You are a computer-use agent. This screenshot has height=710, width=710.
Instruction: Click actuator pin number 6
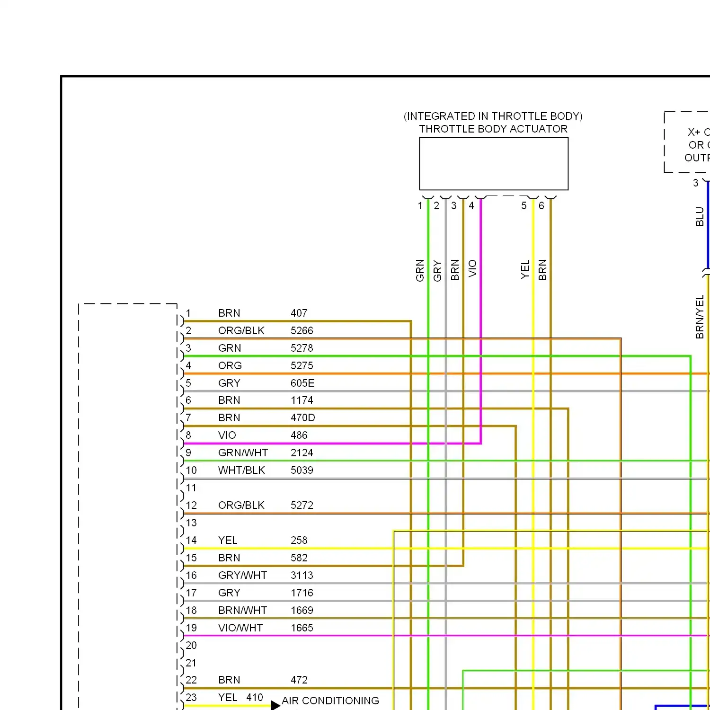click(541, 206)
